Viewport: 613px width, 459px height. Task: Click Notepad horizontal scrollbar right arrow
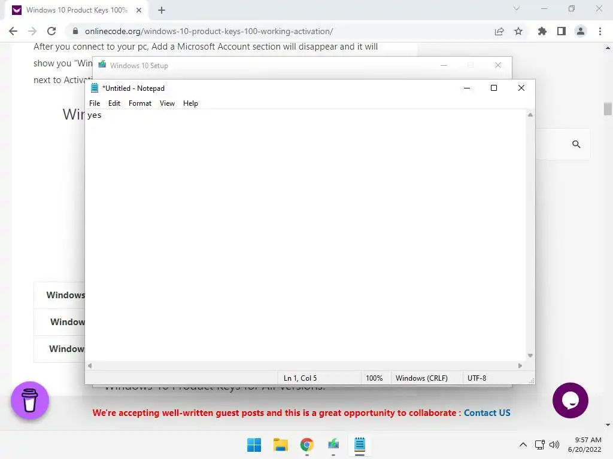pyautogui.click(x=520, y=366)
